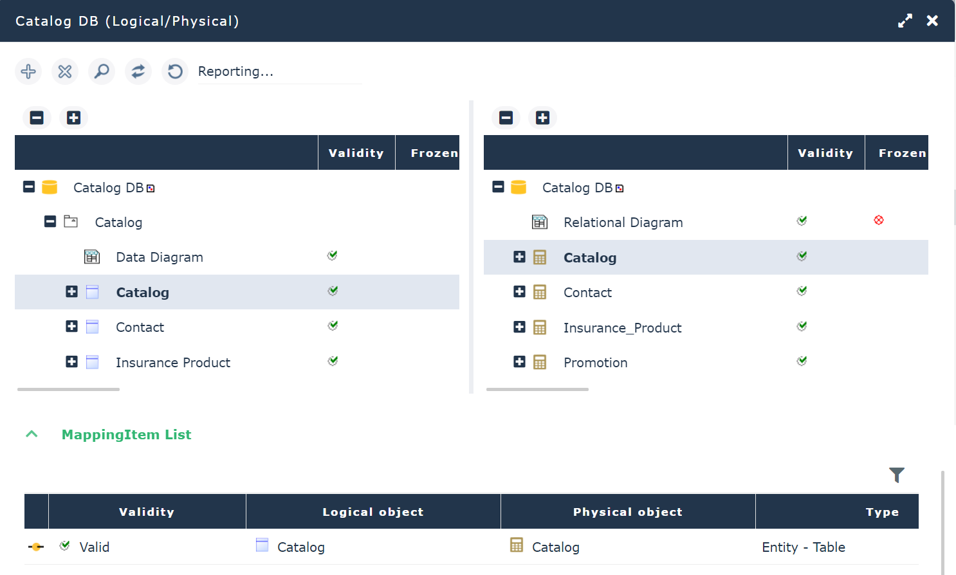Click the Logical object column header
The width and height of the screenshot is (956, 575).
(372, 512)
